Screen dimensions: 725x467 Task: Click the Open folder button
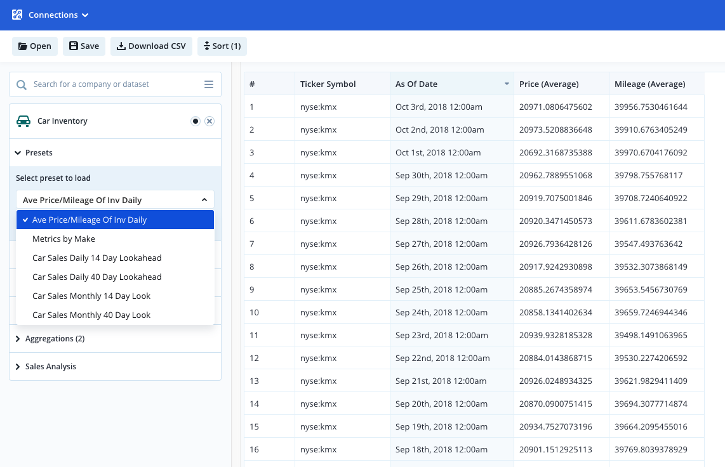pyautogui.click(x=35, y=46)
